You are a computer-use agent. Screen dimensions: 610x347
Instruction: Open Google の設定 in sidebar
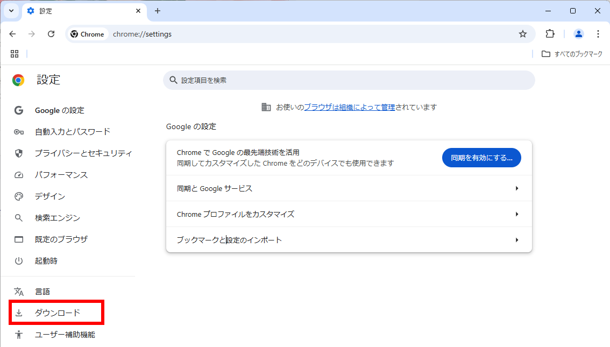60,110
